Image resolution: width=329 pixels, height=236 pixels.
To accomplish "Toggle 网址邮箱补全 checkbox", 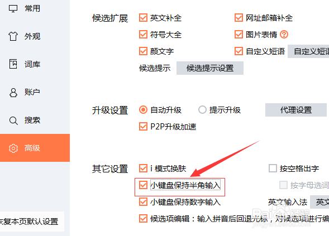I will point(239,18).
